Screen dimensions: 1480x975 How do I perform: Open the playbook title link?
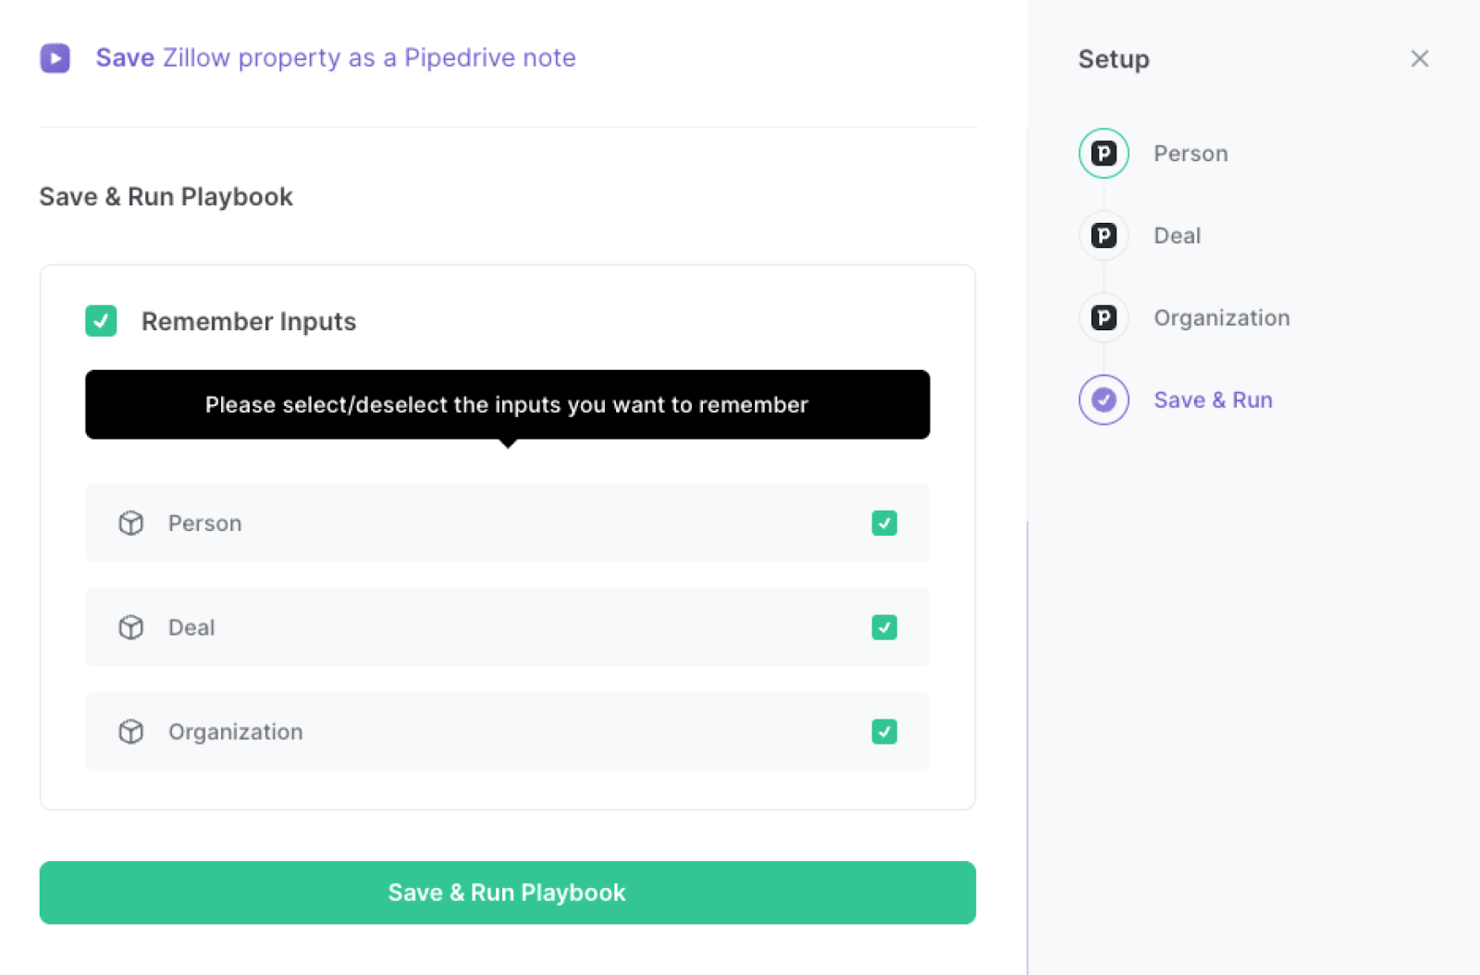click(336, 58)
